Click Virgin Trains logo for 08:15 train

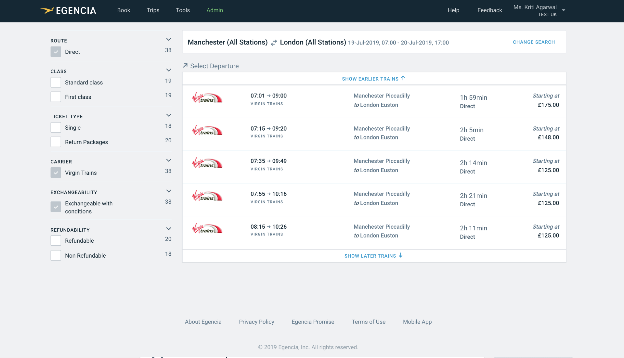[x=207, y=229]
